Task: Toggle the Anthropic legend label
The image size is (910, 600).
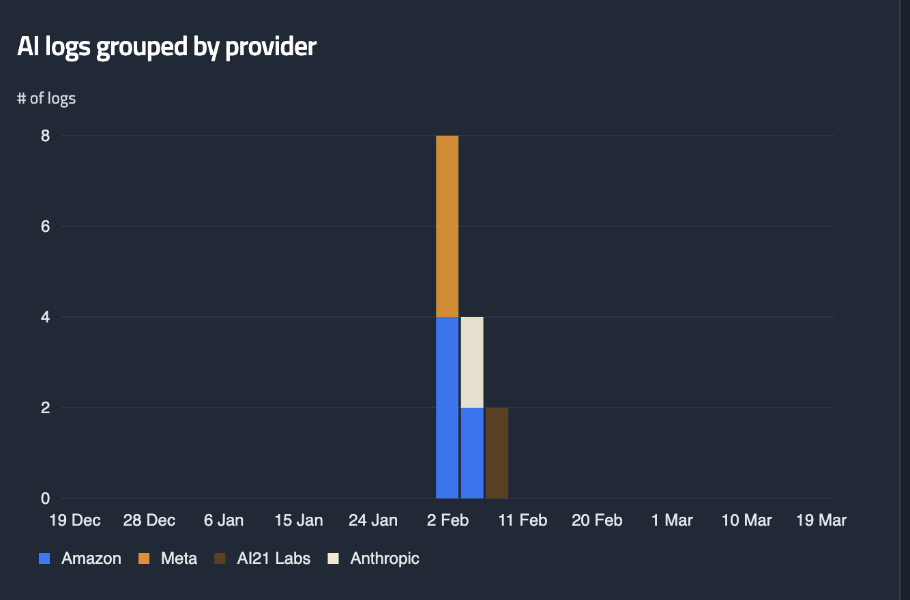Action: point(385,558)
